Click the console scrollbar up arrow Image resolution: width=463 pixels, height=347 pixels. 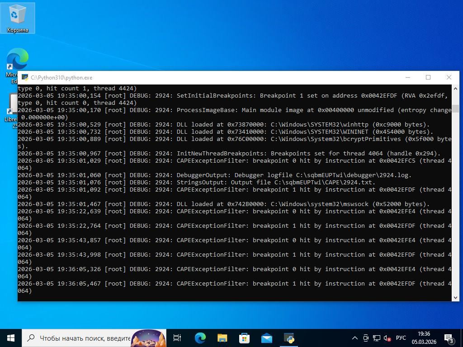point(455,88)
